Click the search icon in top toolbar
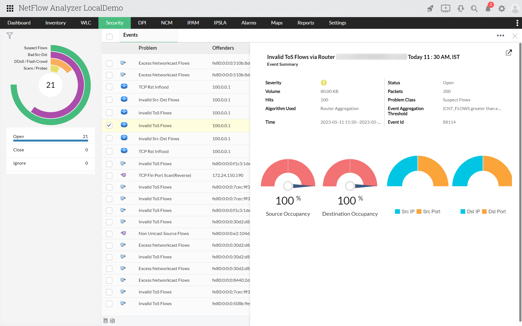 pyautogui.click(x=474, y=8)
